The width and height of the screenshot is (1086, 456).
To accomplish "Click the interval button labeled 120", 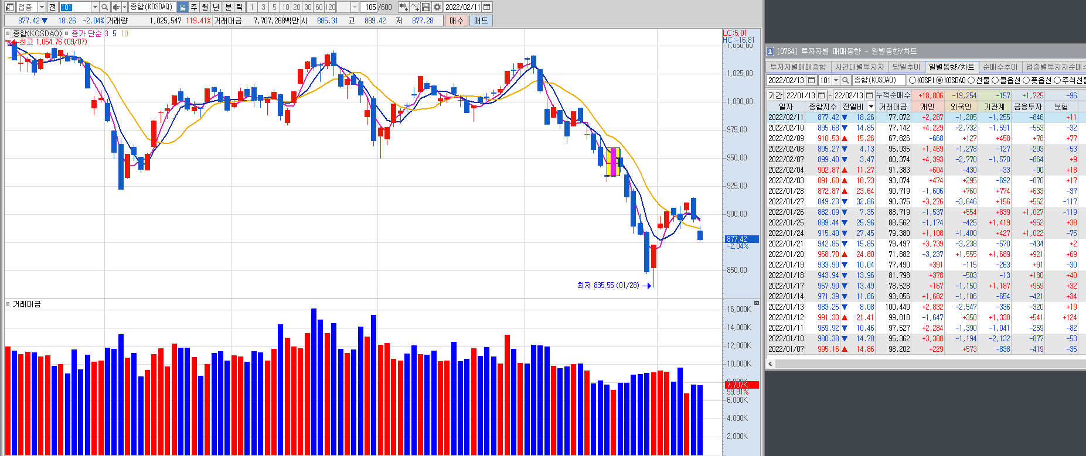I will click(x=331, y=7).
